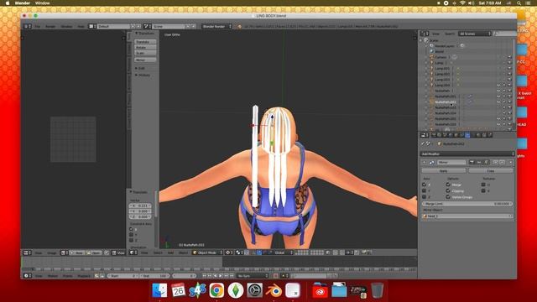Select the rotate manipulator icon

[x=265, y=253]
